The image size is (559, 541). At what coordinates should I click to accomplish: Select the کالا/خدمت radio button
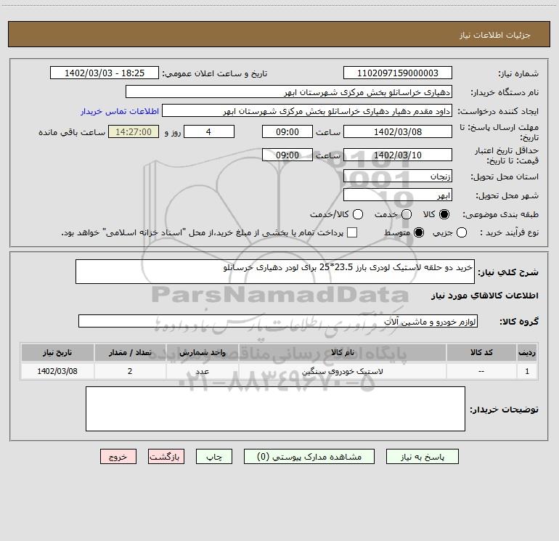coord(358,214)
